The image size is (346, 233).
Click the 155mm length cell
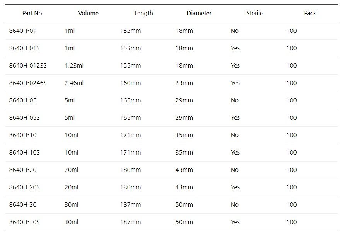131,66
